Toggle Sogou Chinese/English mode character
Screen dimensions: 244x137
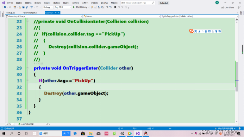pyautogui.click(x=196, y=31)
